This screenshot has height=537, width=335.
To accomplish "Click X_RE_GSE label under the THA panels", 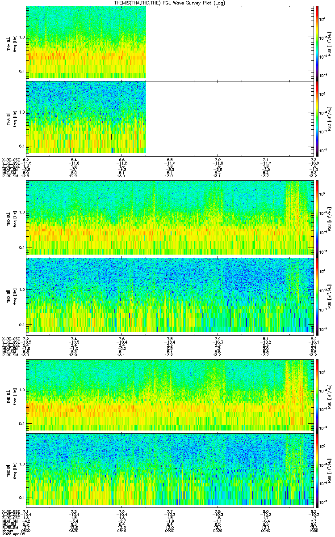I will tap(10, 160).
